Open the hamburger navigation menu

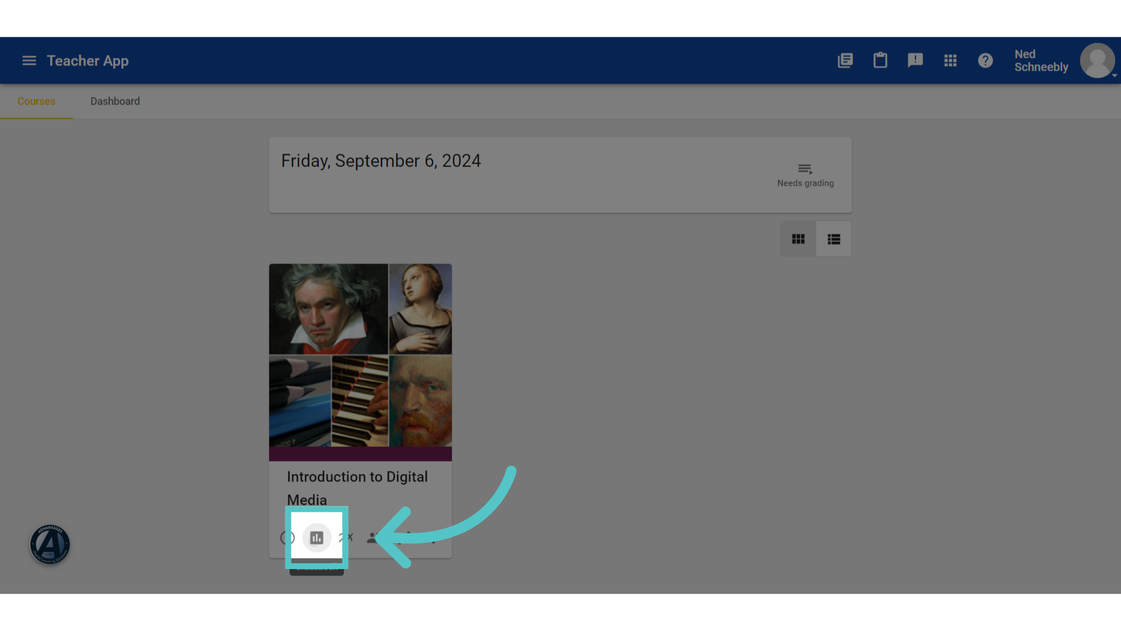coord(29,61)
